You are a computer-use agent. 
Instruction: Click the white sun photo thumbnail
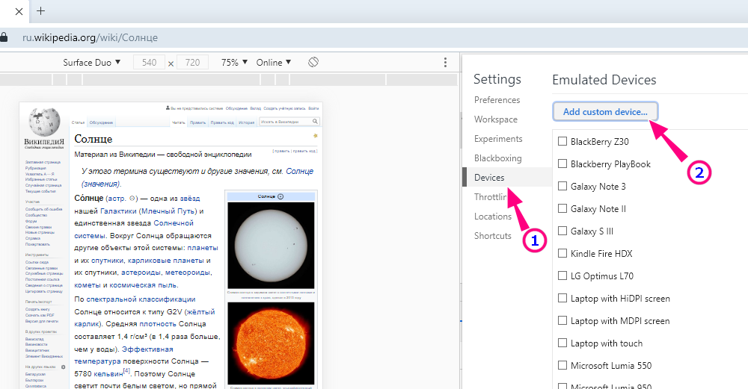(x=271, y=245)
